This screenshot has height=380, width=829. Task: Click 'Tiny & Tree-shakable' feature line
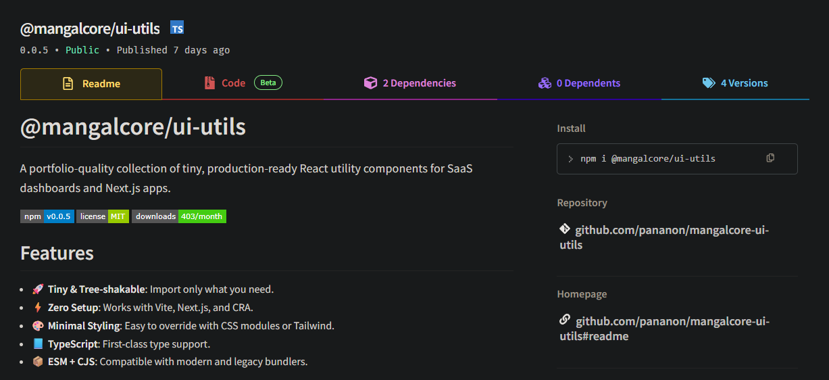click(153, 289)
